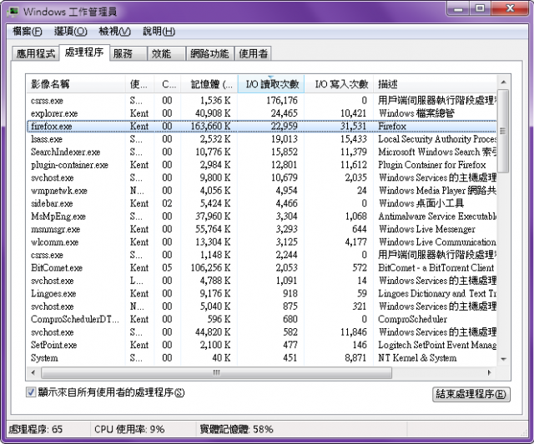Image resolution: width=534 pixels, height=444 pixels.
Task: Select the sidebar.exe process
Action: pos(261,203)
